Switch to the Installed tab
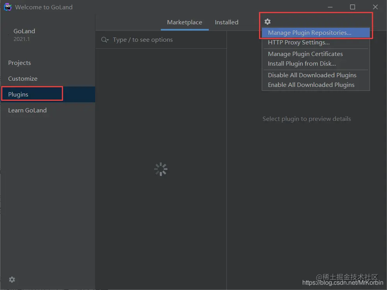This screenshot has width=387, height=290. pyautogui.click(x=227, y=22)
